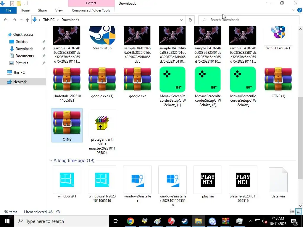The width and height of the screenshot is (303, 227).
Task: Click the Search Downloads field
Action: coord(249,20)
